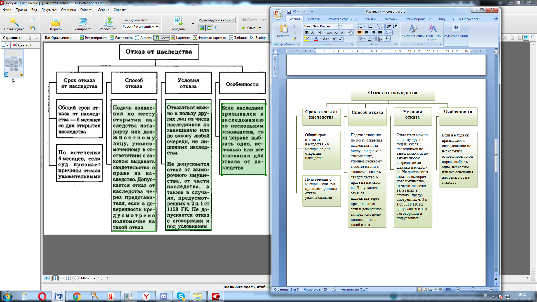Select the Картинка area tool
This screenshot has width=537, height=302.
click(180, 37)
